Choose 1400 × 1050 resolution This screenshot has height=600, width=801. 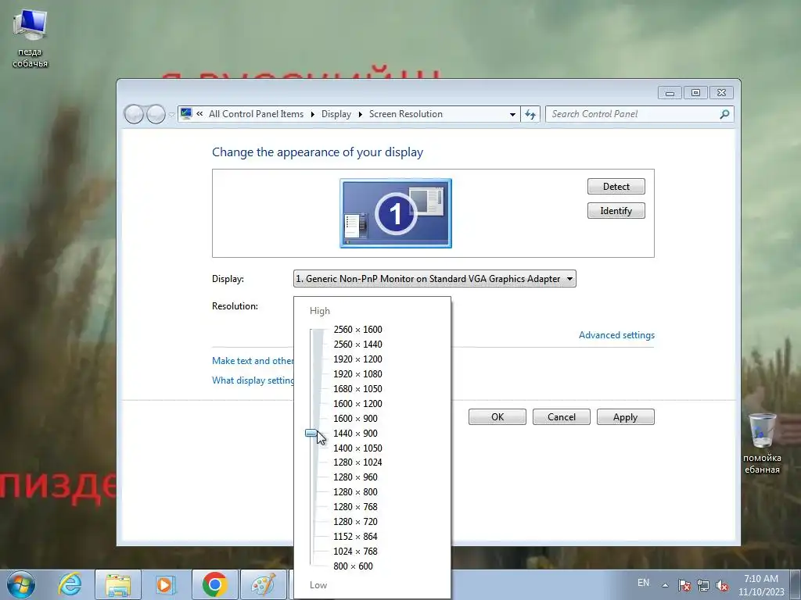click(357, 448)
